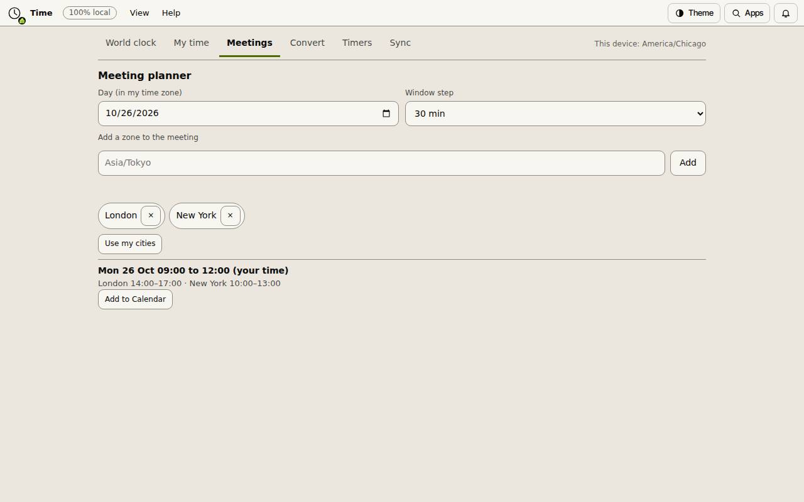The width and height of the screenshot is (804, 502).
Task: Open the Timers tab
Action: click(357, 43)
